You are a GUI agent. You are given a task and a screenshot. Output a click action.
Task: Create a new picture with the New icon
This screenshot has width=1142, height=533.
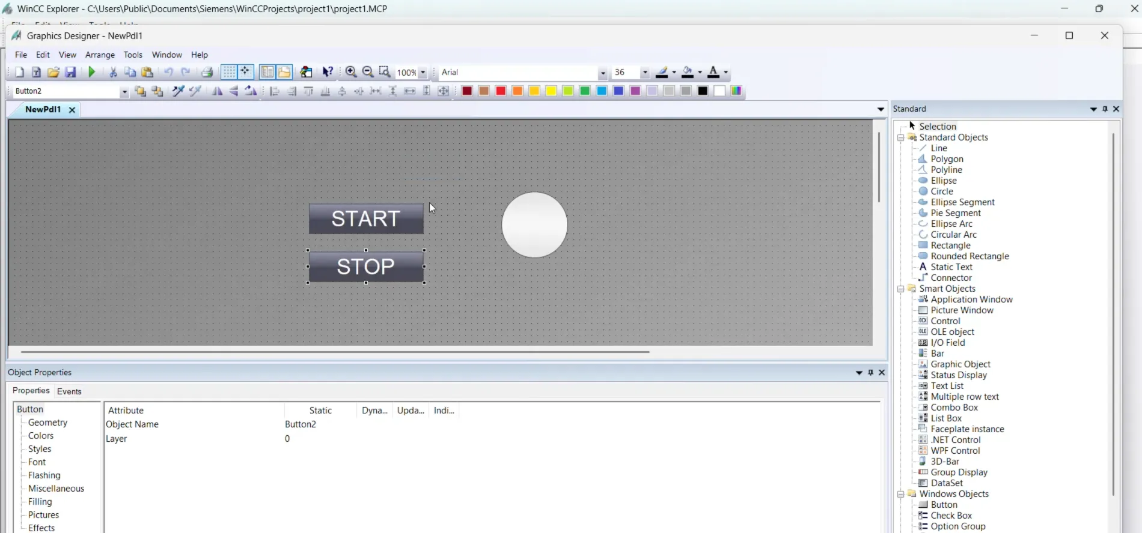pyautogui.click(x=19, y=72)
